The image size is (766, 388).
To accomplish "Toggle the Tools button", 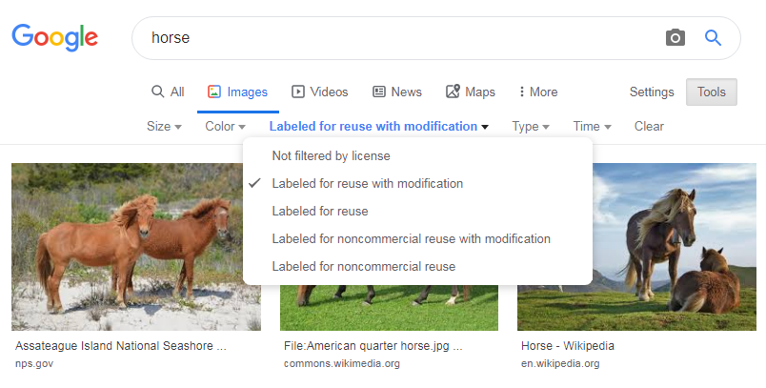I will point(711,92).
